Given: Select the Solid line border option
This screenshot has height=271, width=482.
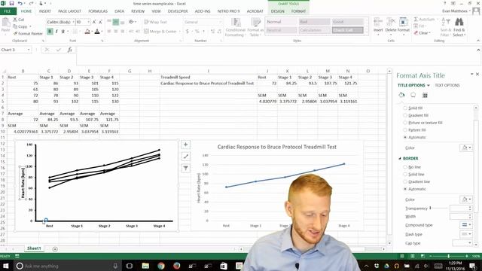Looking at the screenshot, I should tap(405, 174).
